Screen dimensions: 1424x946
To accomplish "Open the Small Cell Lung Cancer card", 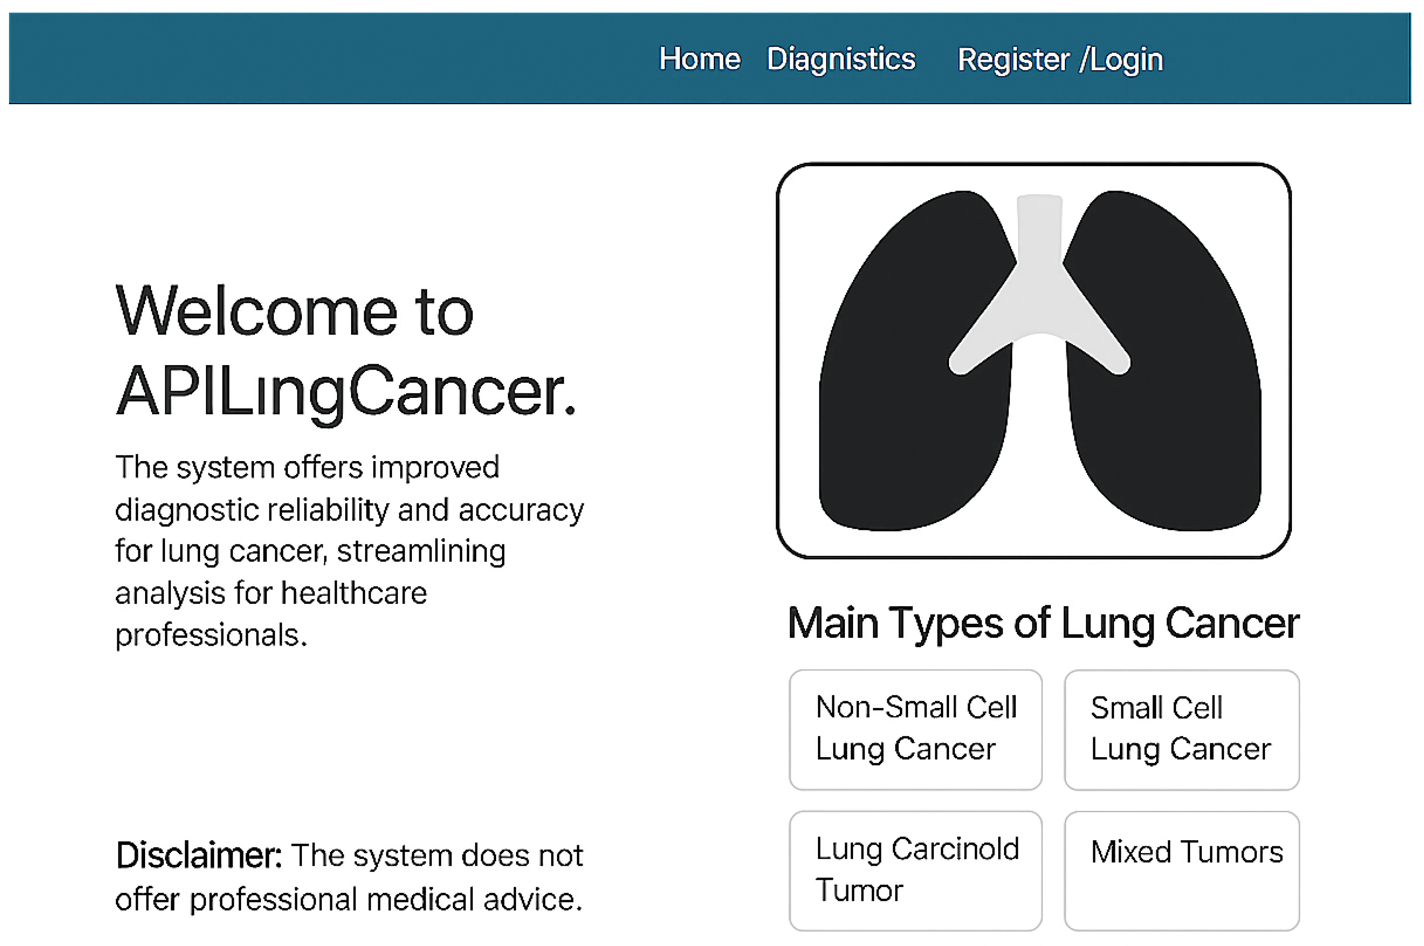I will (1181, 729).
